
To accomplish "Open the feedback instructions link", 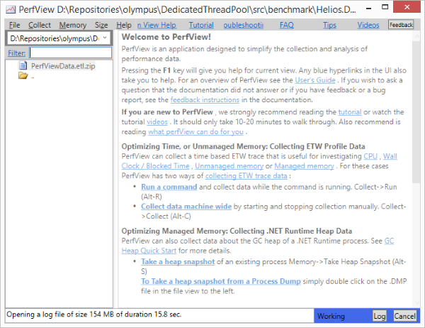I will (205, 99).
